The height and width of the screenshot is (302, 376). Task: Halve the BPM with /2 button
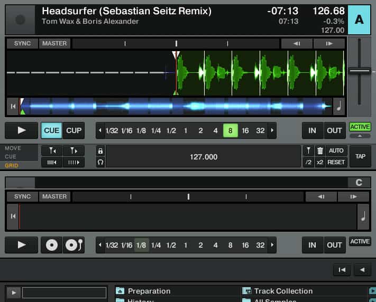click(309, 163)
